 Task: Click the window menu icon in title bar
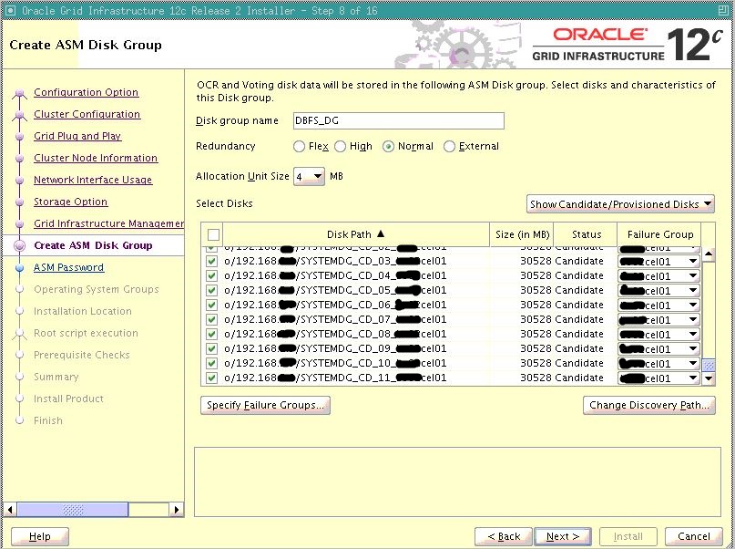coord(10,10)
